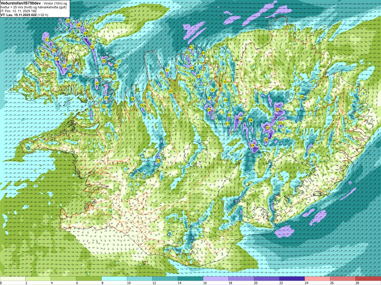Select the 22–24 m/s dark indigo swatch

pyautogui.click(x=292, y=279)
